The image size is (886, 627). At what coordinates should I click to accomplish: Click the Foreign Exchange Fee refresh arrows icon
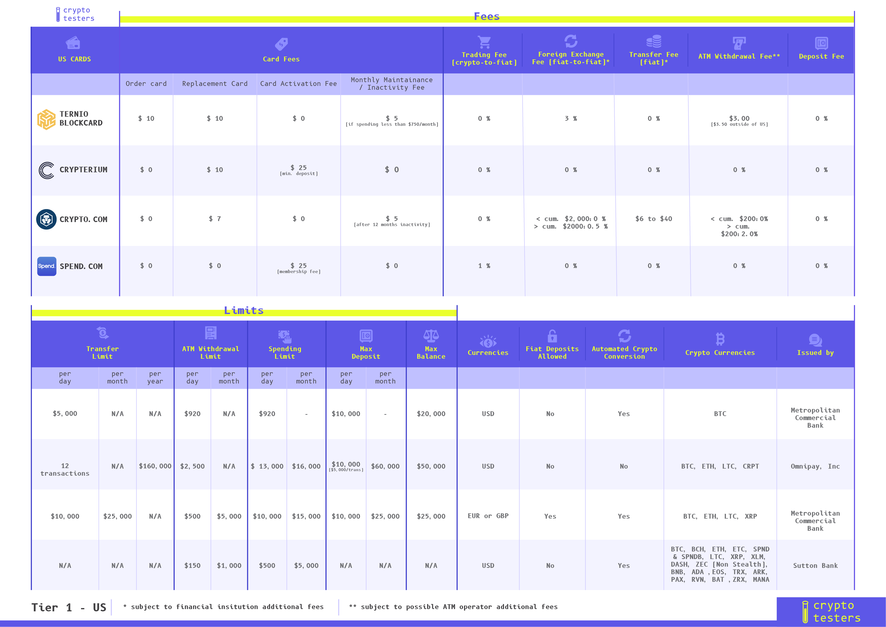point(571,41)
